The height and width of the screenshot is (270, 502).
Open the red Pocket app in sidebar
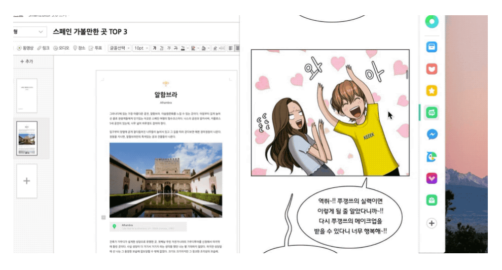pyautogui.click(x=432, y=69)
